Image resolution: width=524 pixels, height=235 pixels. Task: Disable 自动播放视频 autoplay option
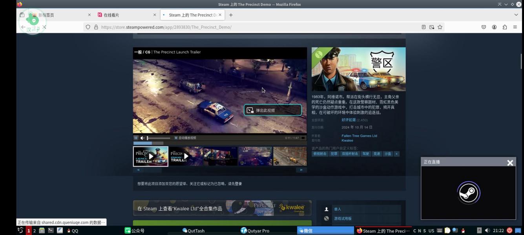(175, 138)
